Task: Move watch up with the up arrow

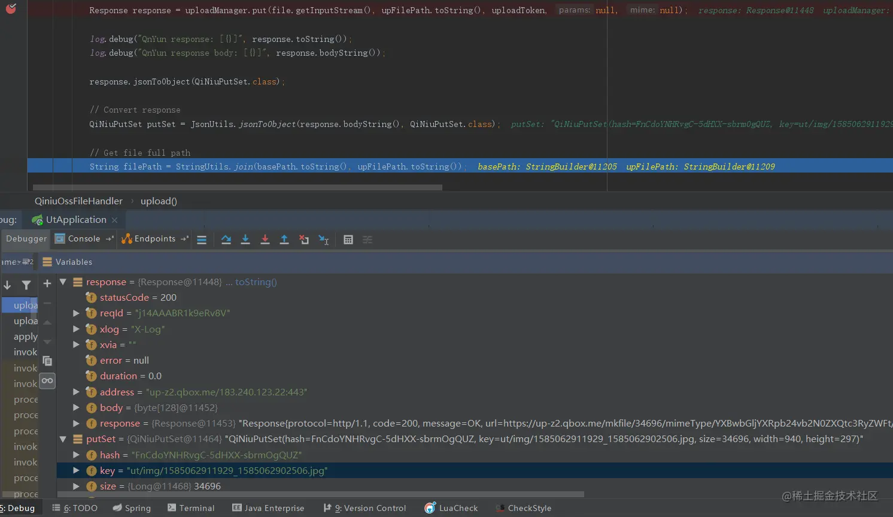Action: [x=47, y=322]
